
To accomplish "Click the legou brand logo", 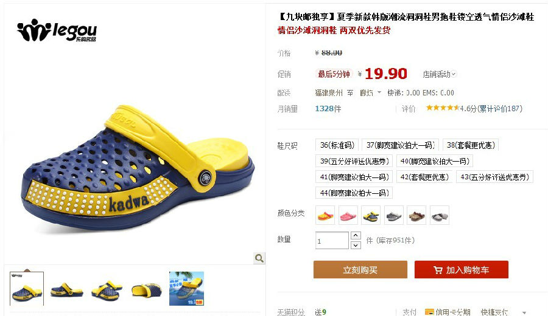I will pyautogui.click(x=57, y=31).
